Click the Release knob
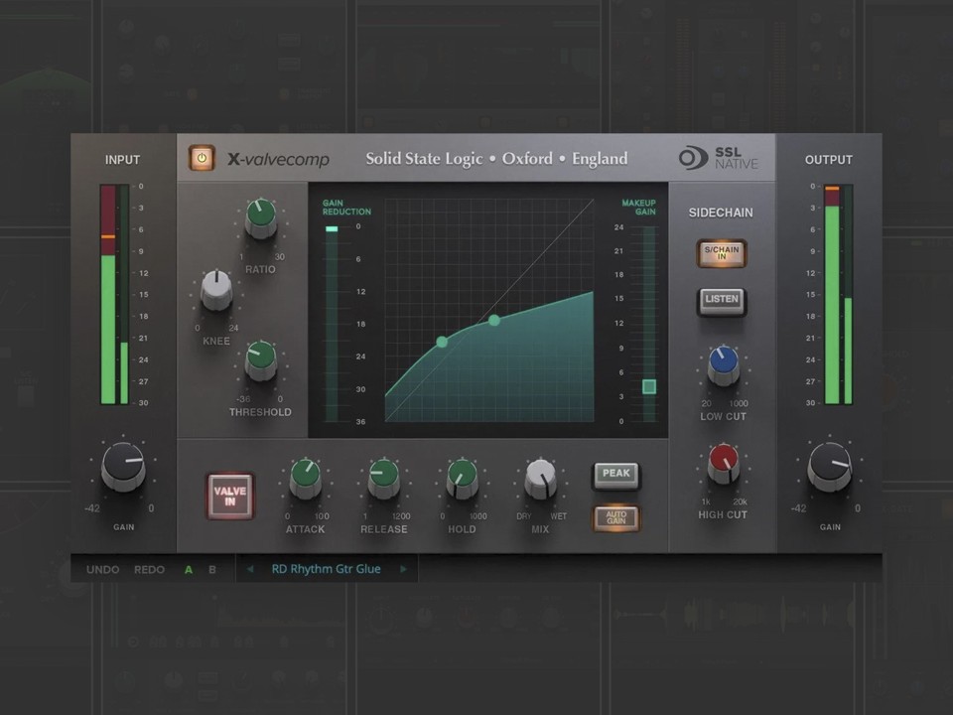953x715 pixels. coord(383,478)
